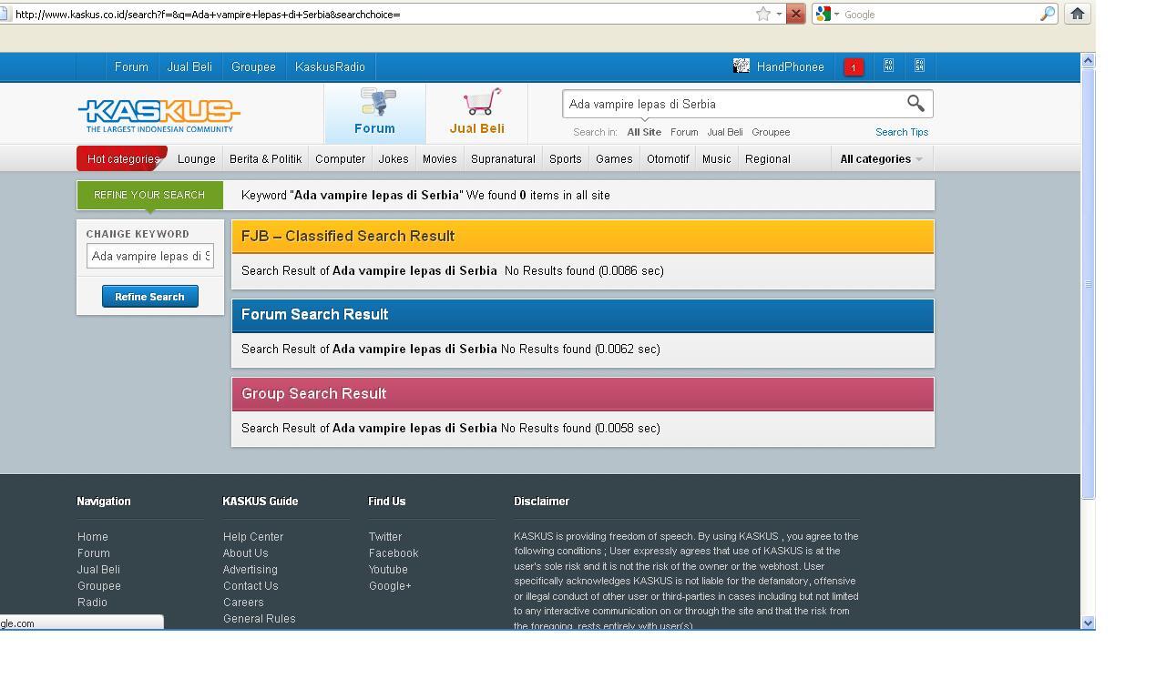
Task: Click the Forum Search Result header
Action: [583, 315]
